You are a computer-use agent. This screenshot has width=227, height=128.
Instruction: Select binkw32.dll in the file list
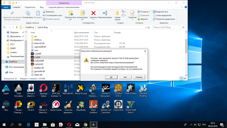(39, 43)
